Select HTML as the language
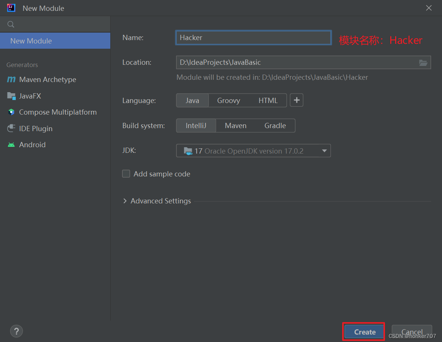Viewport: 442px width, 342px height. coord(268,100)
